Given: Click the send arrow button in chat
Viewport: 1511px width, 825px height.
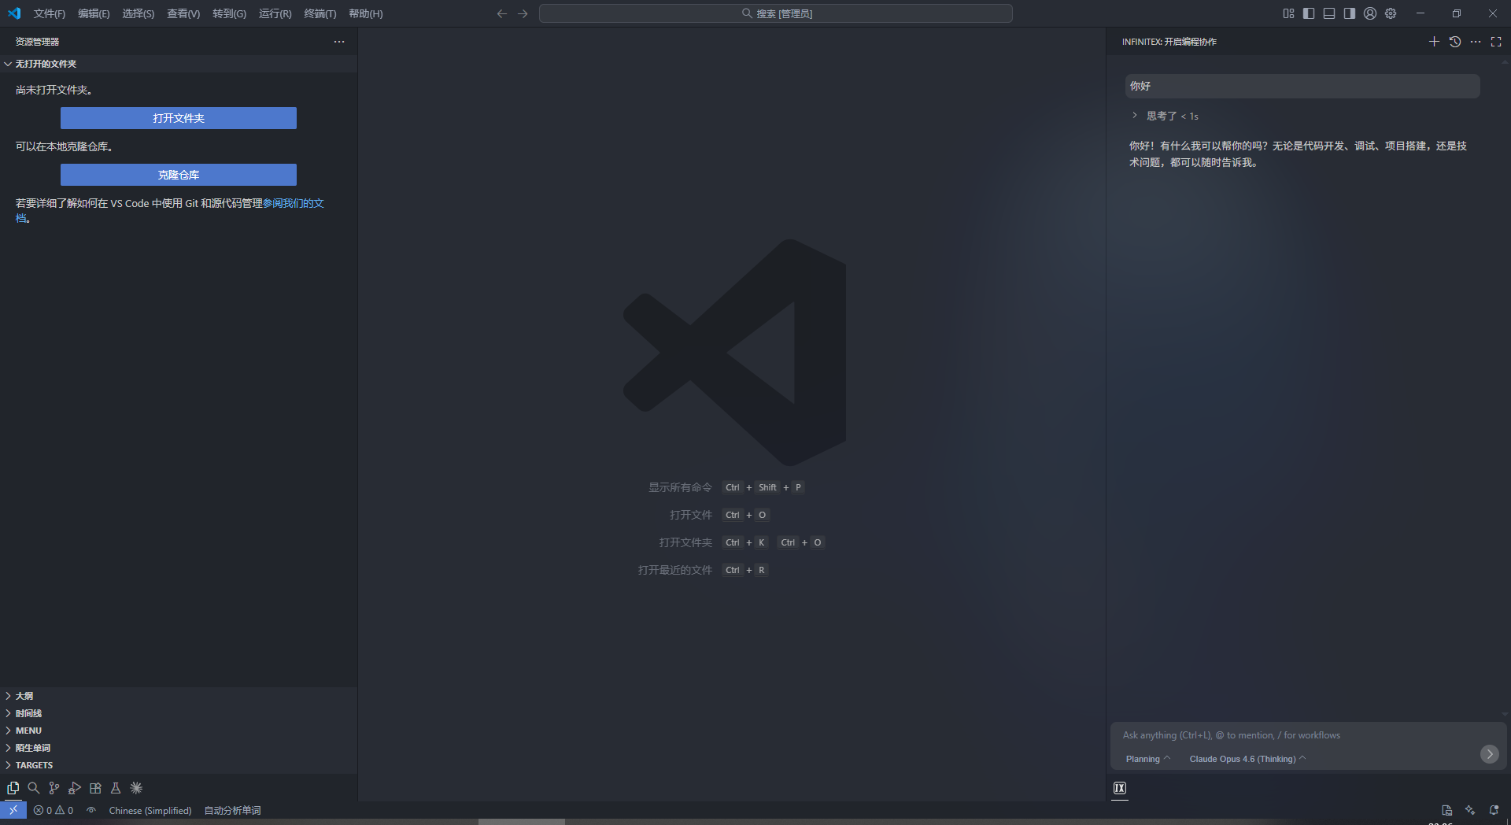Looking at the screenshot, I should click(x=1489, y=754).
